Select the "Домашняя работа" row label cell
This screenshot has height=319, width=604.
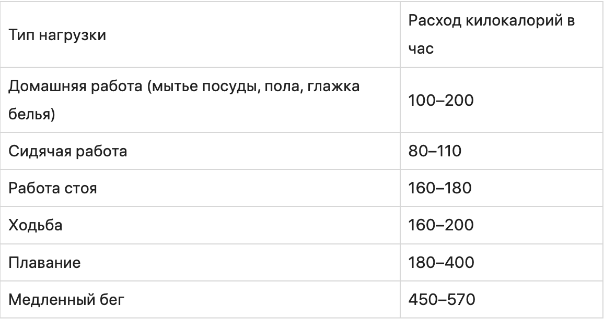pos(184,100)
